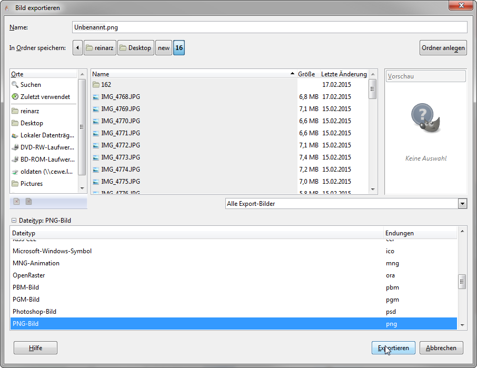Click the DVD-RW-Laufwerk drive icon
This screenshot has height=368, width=477.
(15, 147)
